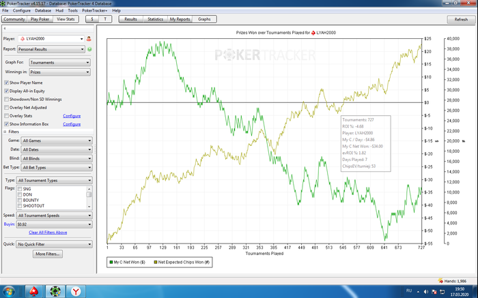Click Configure link for Information Box
478x298 pixels.
[x=72, y=124]
